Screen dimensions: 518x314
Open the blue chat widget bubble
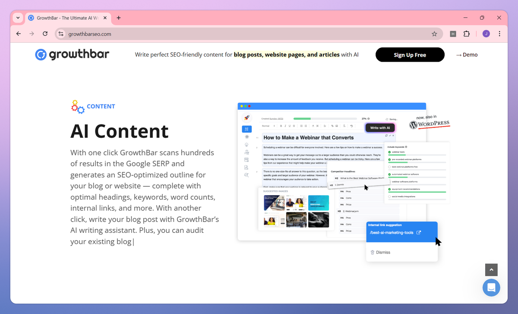(491, 287)
